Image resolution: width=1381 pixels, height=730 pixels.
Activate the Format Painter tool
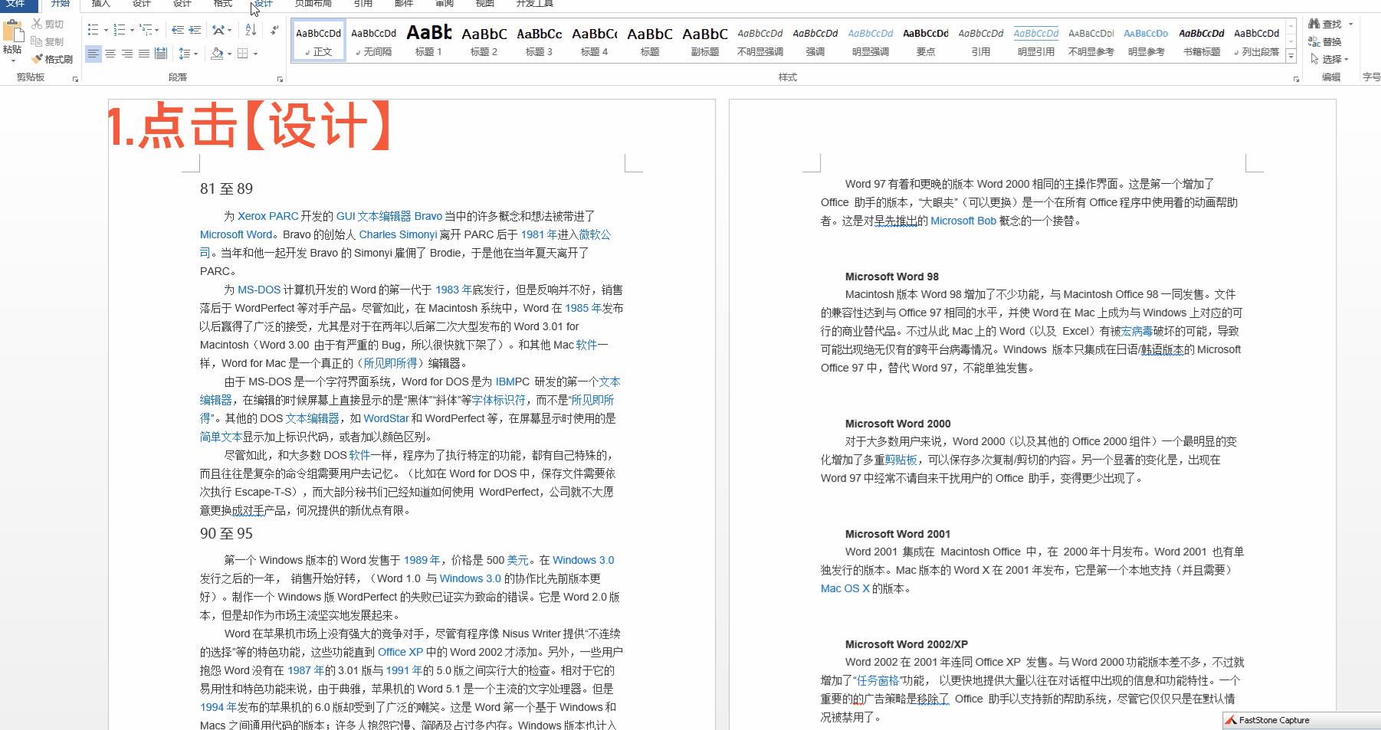tap(51, 59)
